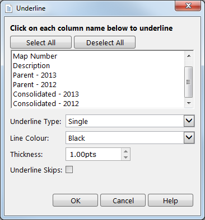The width and height of the screenshot is (205, 220).
Task: Decrease Thickness with the down arrow
Action: (125, 157)
